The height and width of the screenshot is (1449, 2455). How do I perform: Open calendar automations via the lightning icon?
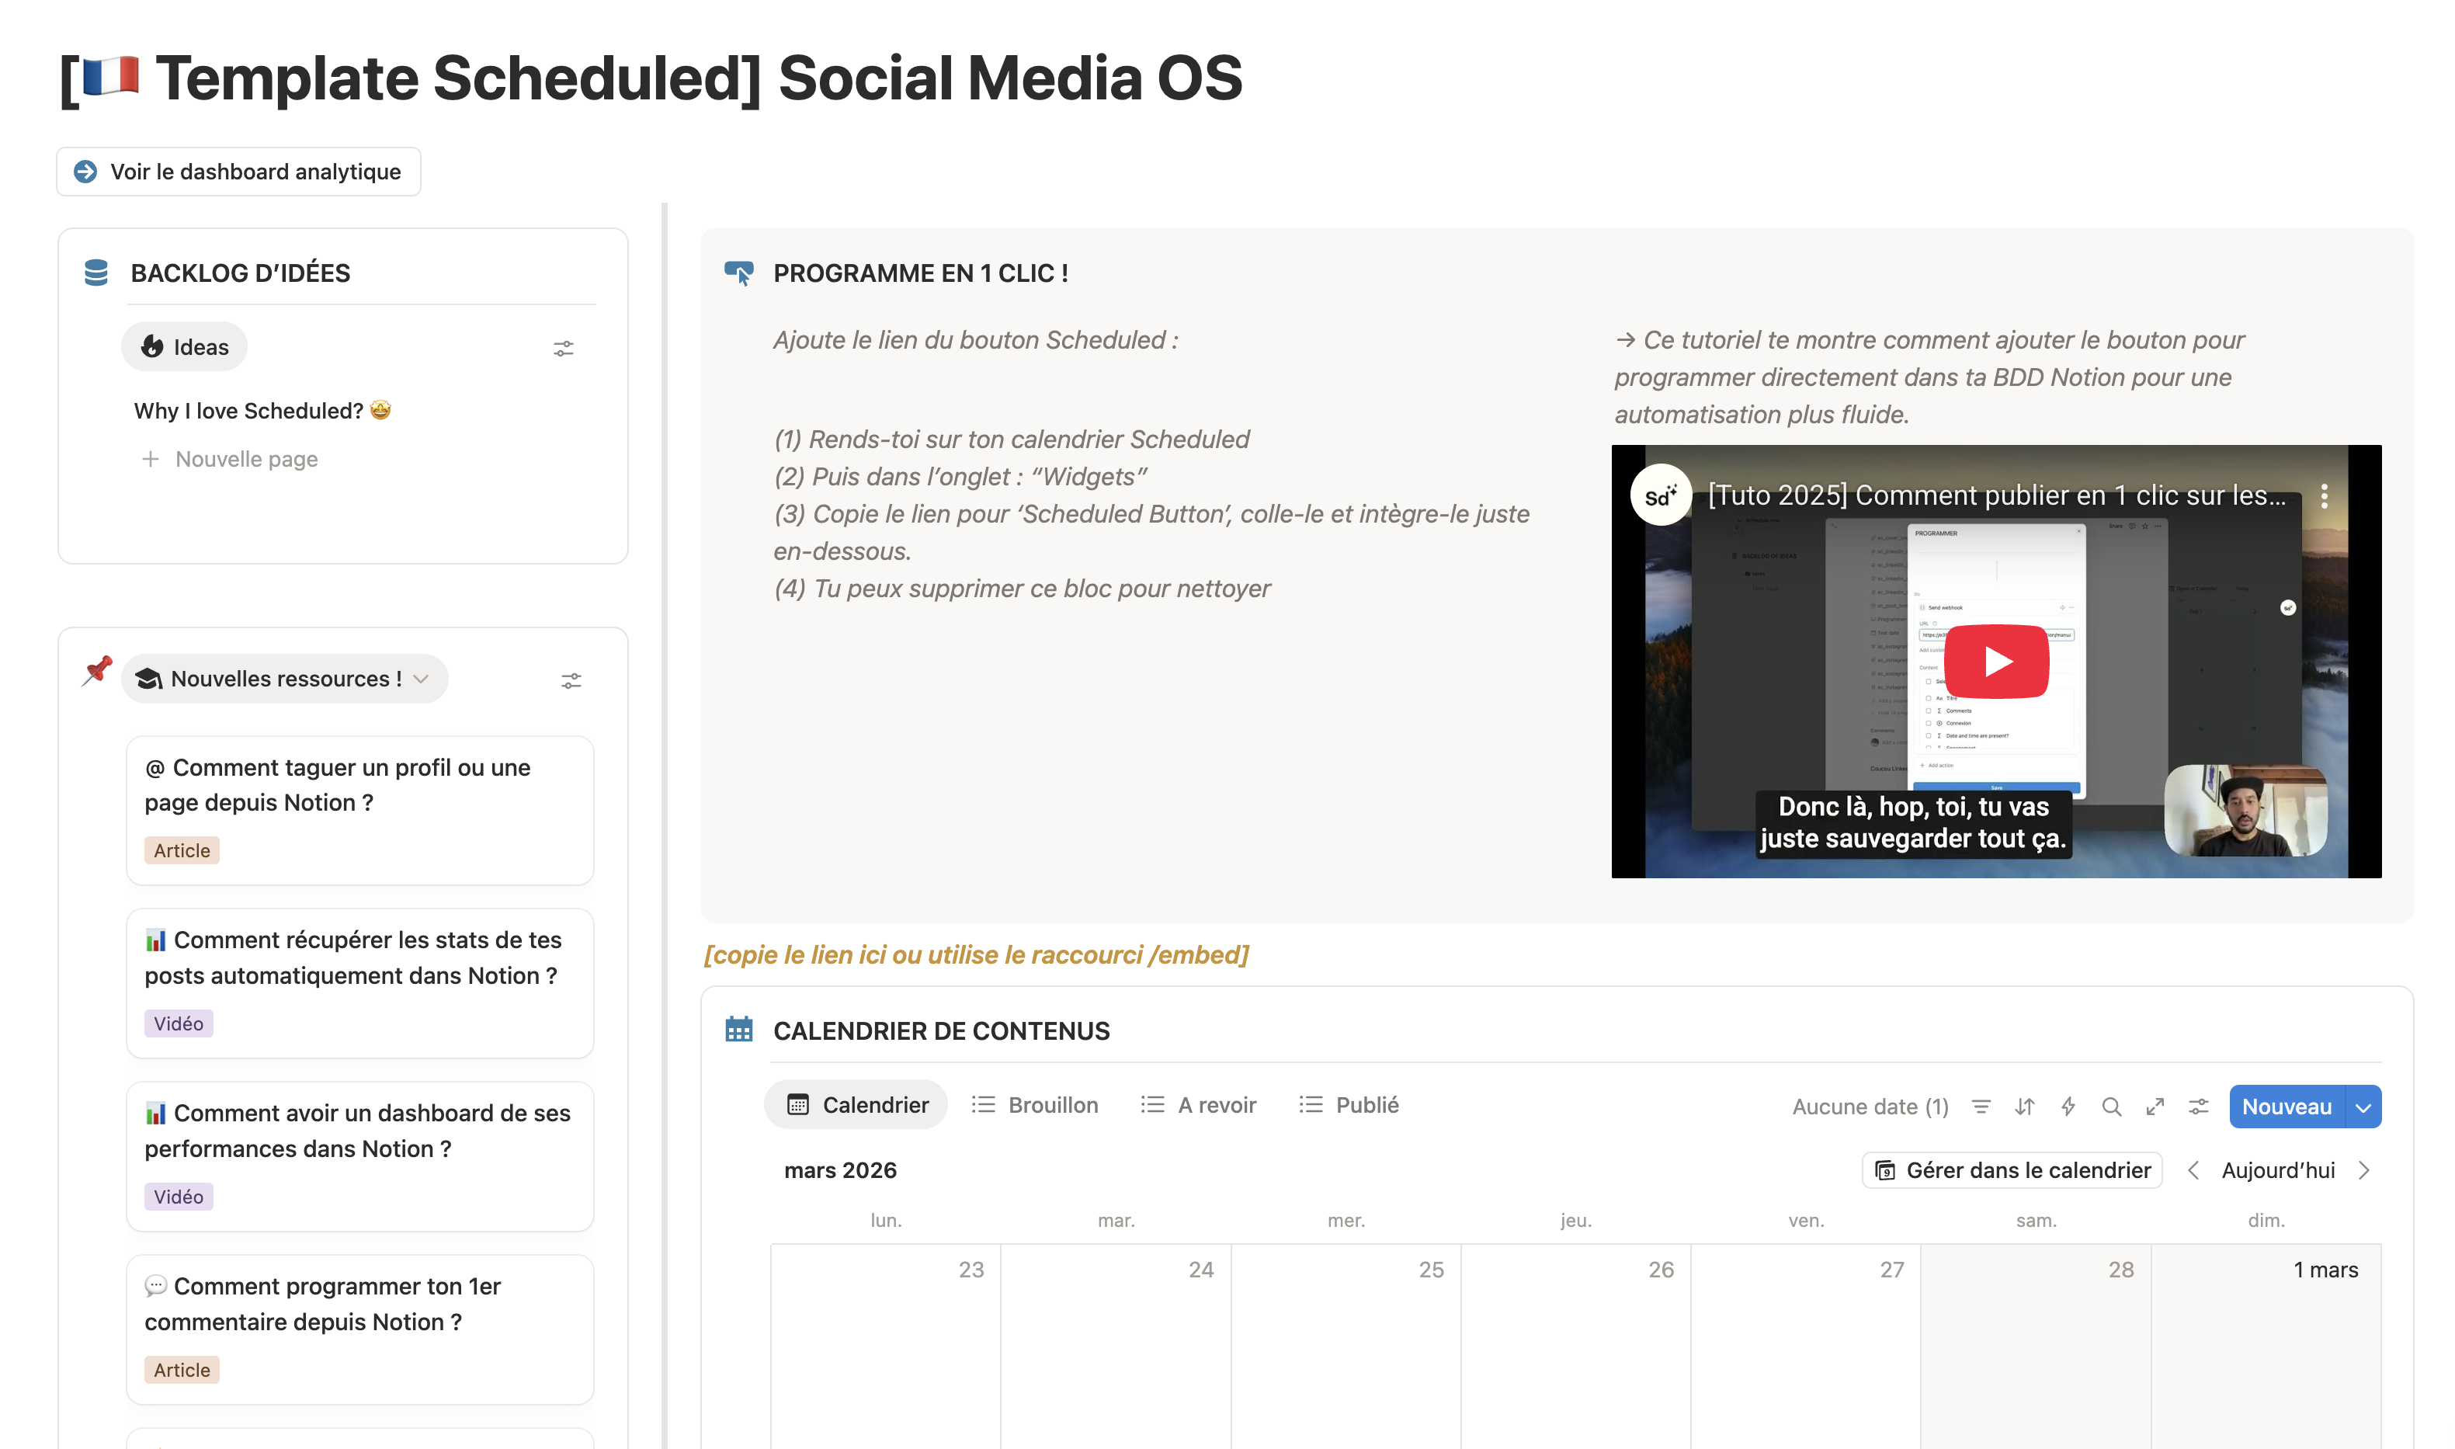coord(2068,1107)
